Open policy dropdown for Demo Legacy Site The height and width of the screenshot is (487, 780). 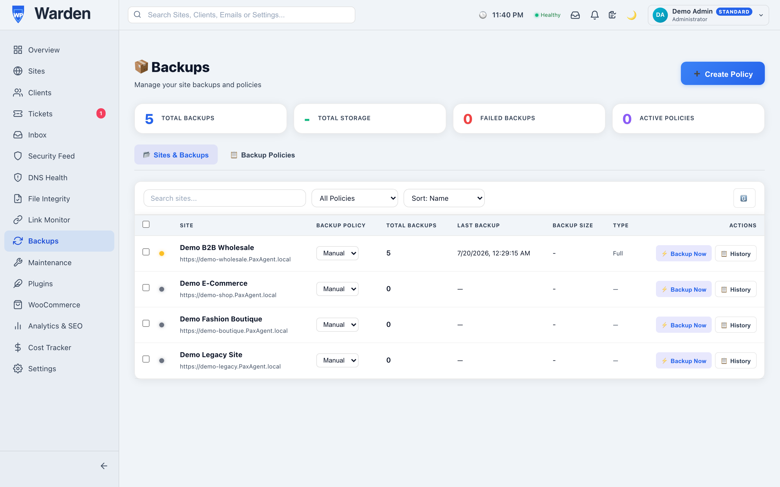[337, 360]
